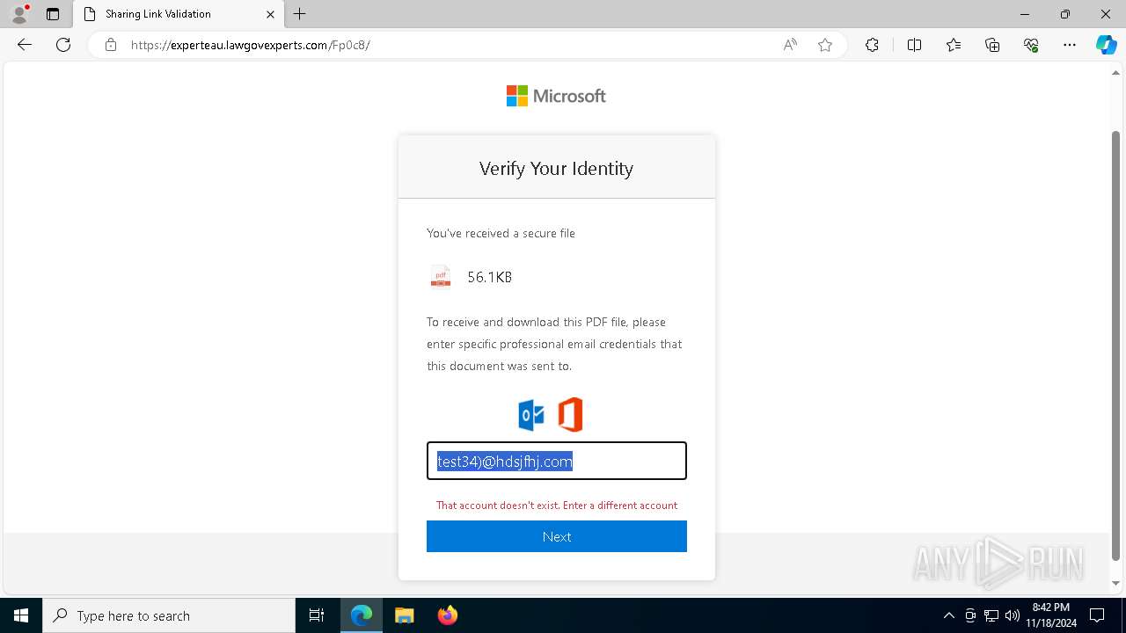Open Favorites list icon
The image size is (1126, 633).
[x=954, y=45]
